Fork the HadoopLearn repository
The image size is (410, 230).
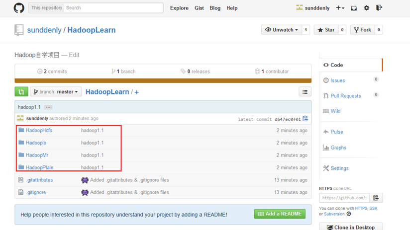(x=363, y=30)
